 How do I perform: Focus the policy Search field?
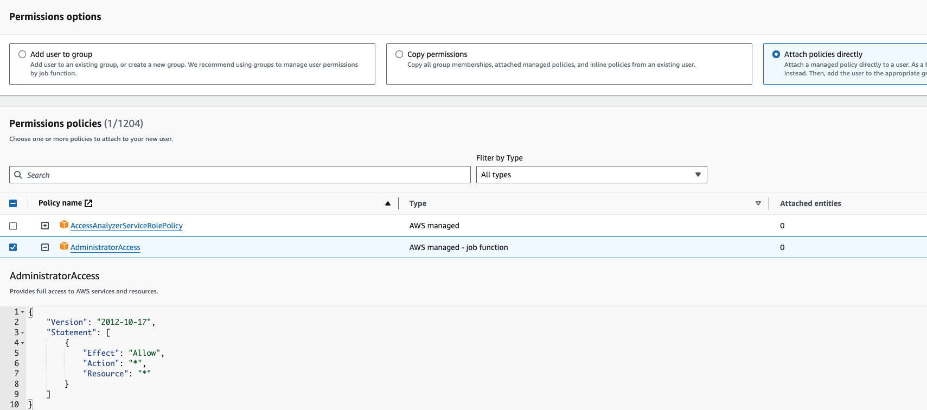pyautogui.click(x=240, y=175)
